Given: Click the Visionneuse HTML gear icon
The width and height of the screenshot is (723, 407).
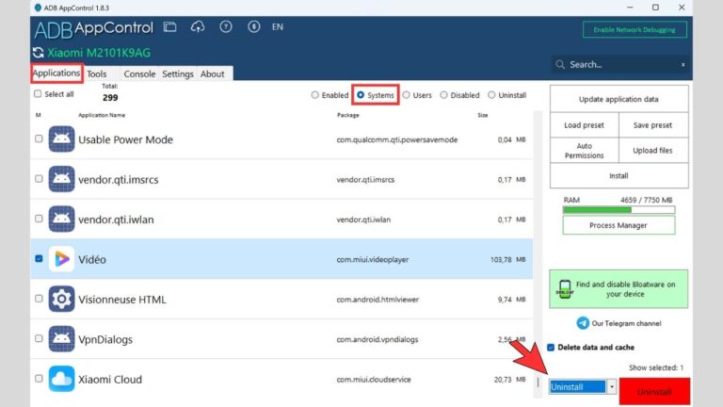Looking at the screenshot, I should point(61,299).
